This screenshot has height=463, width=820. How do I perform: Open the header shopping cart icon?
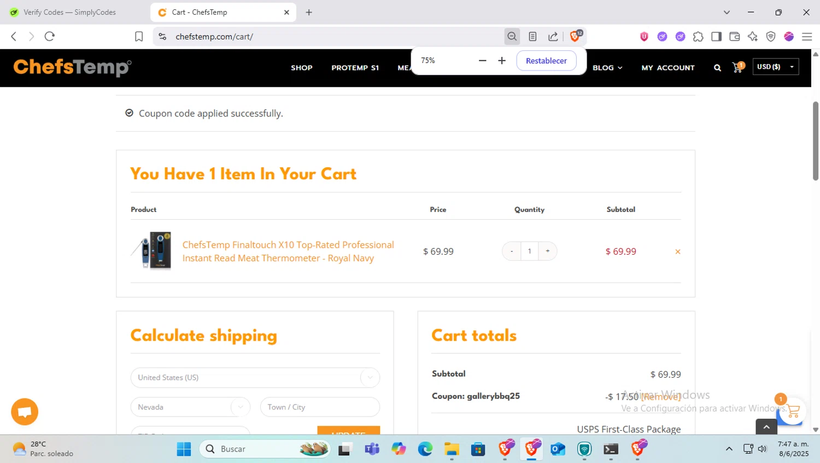coord(738,67)
